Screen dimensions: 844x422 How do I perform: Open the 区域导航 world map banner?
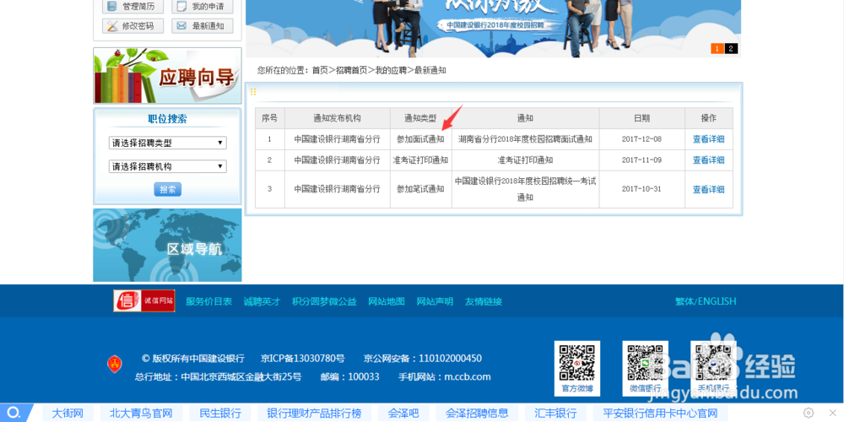pos(167,246)
